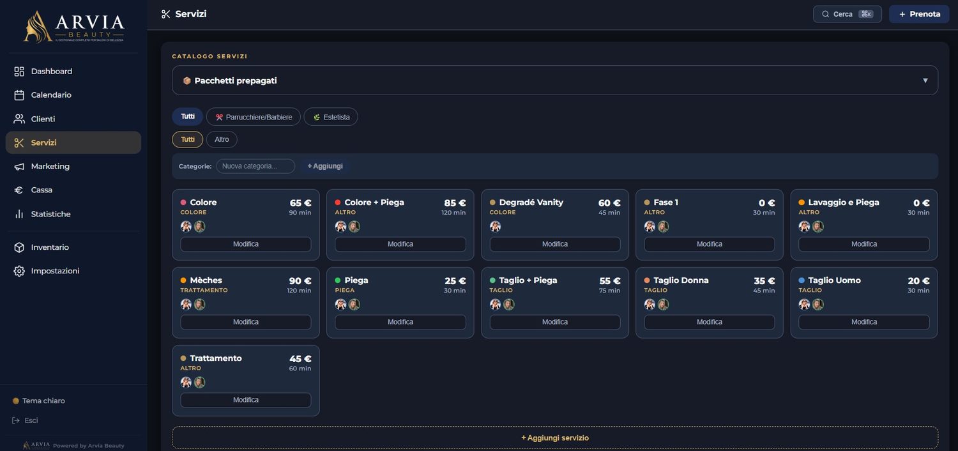Viewport: 958px width, 451px height.
Task: Click the "Taglio Donna" service title
Action: (x=681, y=280)
